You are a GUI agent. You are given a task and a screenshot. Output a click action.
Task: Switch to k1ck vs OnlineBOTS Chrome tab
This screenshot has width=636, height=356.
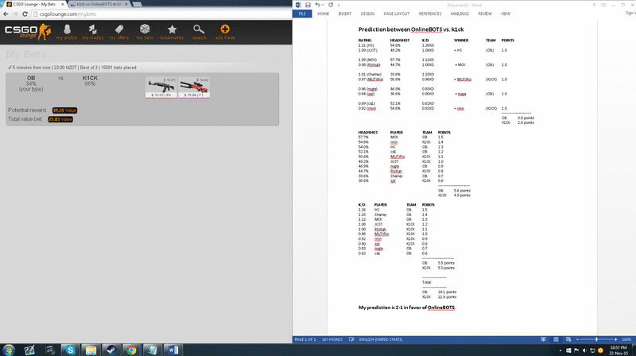coord(99,4)
